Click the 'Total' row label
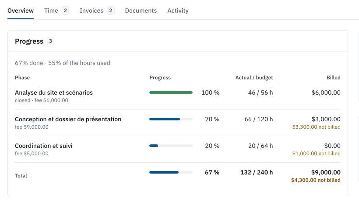The width and height of the screenshot is (359, 205). tap(21, 176)
